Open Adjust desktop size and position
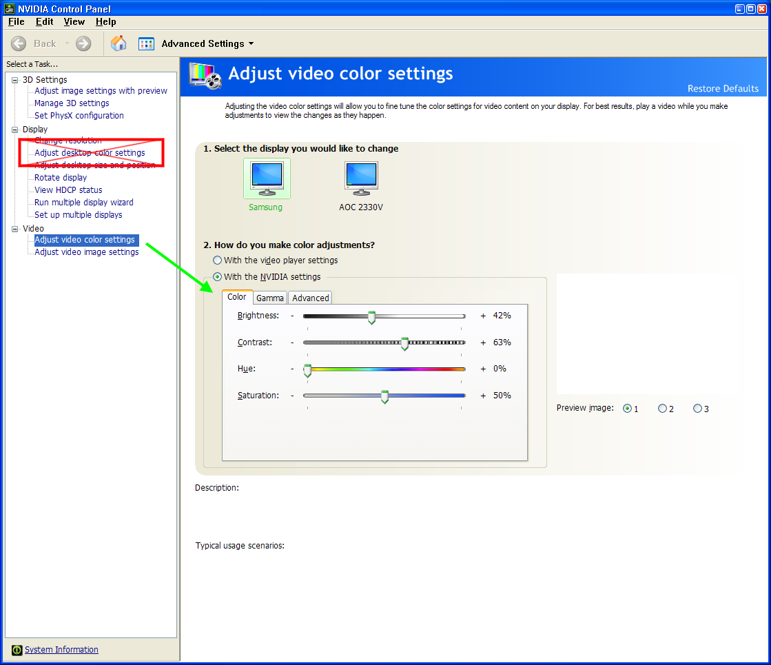 [x=95, y=165]
